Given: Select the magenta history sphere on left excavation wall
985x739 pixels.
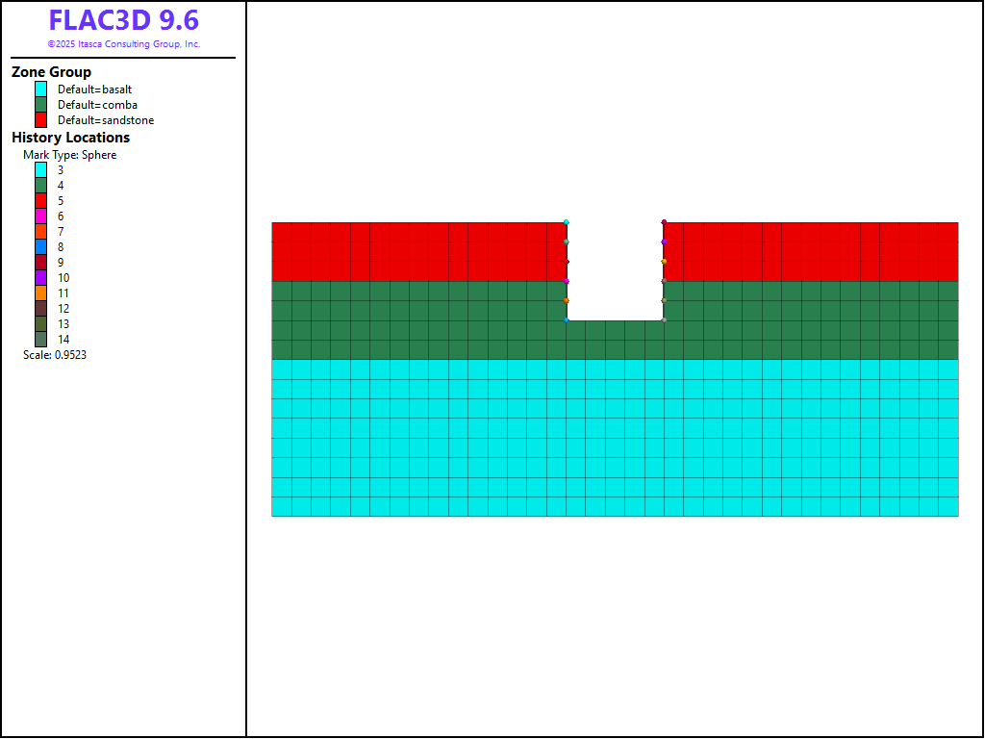Looking at the screenshot, I should tap(567, 281).
